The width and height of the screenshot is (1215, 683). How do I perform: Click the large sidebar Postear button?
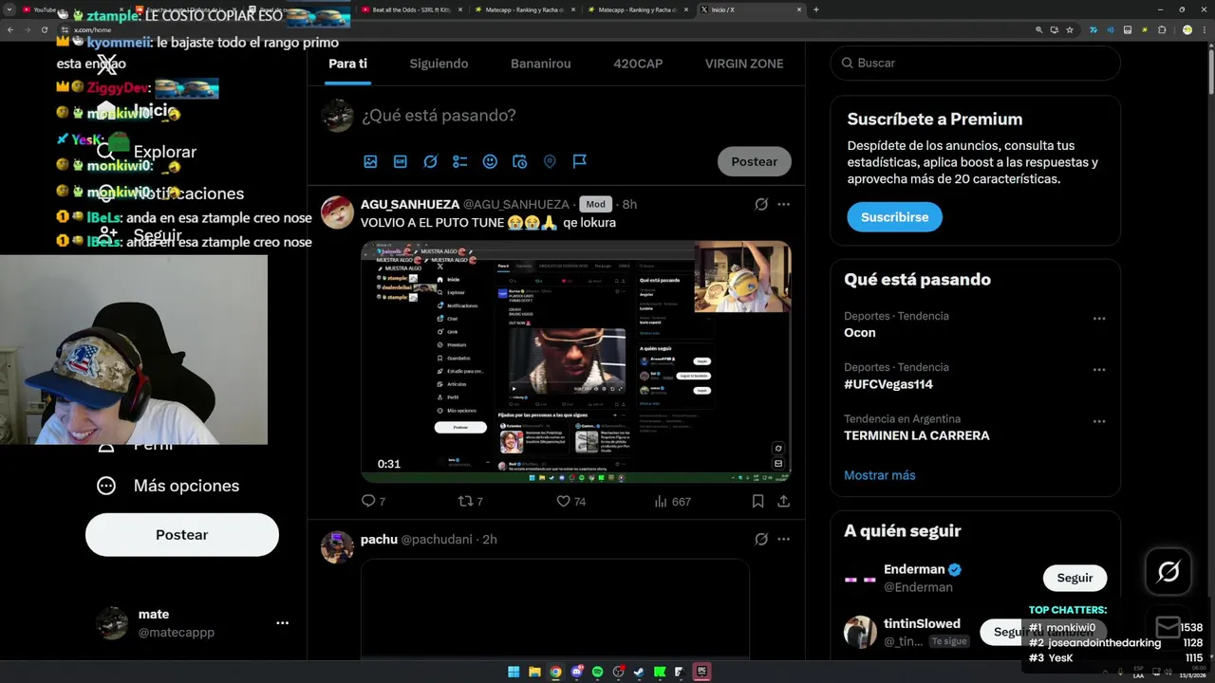pos(182,535)
